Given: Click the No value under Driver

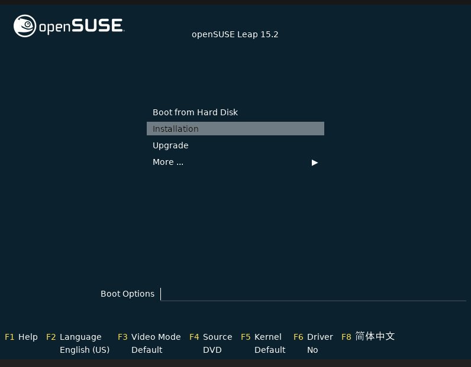Looking at the screenshot, I should click(312, 350).
